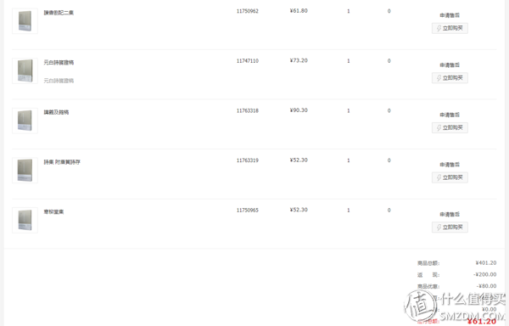Screen dimensions: 509x326
Task: Open the book cover thumbnail for item 11763318
Action: point(25,121)
